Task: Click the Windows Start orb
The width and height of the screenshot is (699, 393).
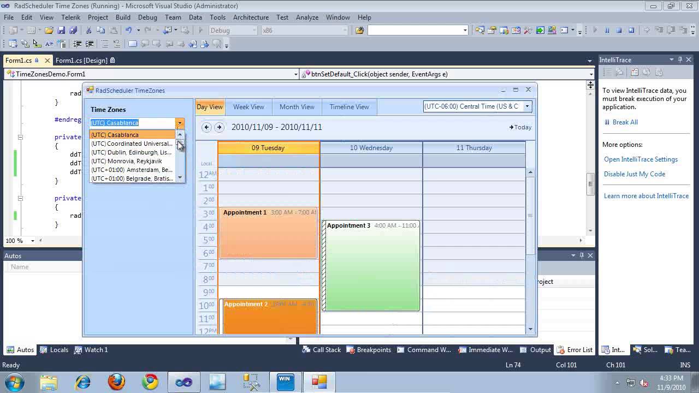Action: [x=14, y=382]
